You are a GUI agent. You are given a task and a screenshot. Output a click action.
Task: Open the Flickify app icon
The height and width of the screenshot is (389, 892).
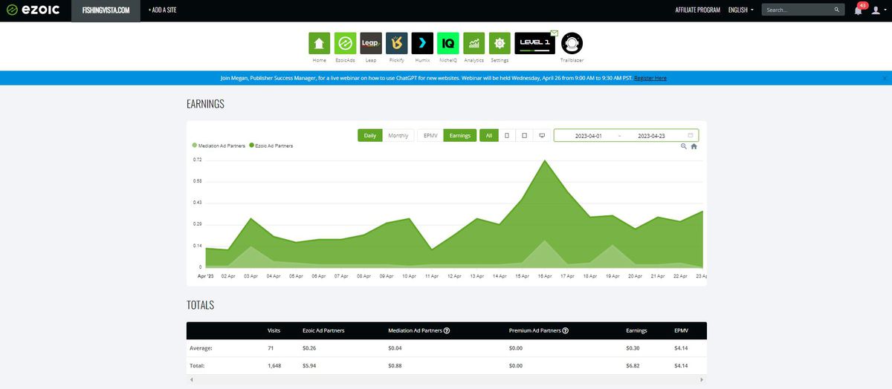tap(396, 42)
